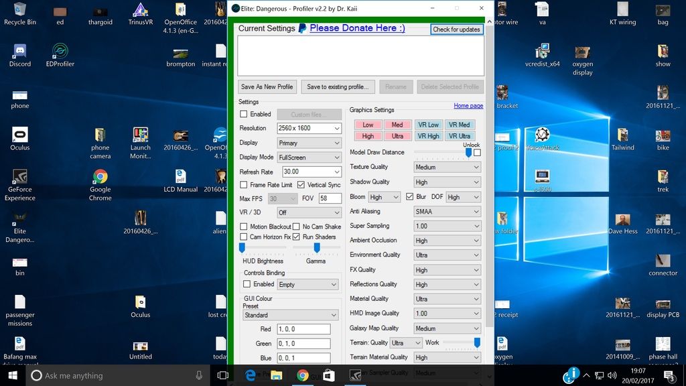Toggle the Blur checkbox
This screenshot has height=386, width=686.
409,196
